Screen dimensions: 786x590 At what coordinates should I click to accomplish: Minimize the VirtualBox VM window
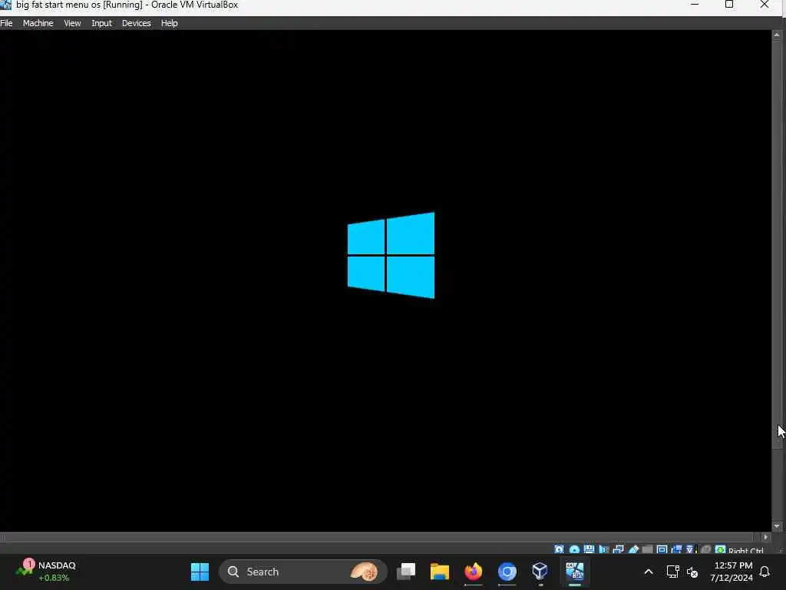694,5
